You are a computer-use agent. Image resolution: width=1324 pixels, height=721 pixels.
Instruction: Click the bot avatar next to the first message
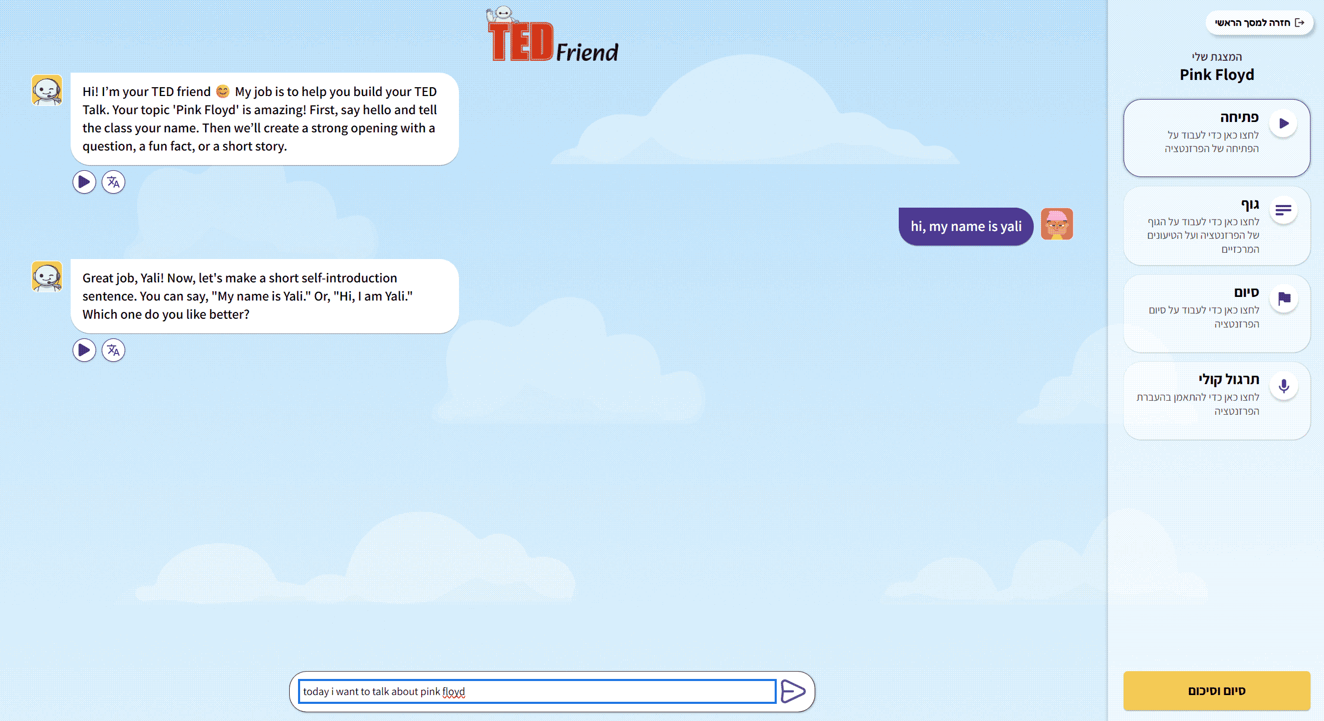point(47,90)
